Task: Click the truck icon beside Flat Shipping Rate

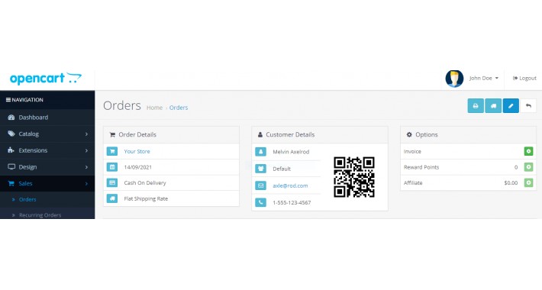Action: [x=112, y=198]
